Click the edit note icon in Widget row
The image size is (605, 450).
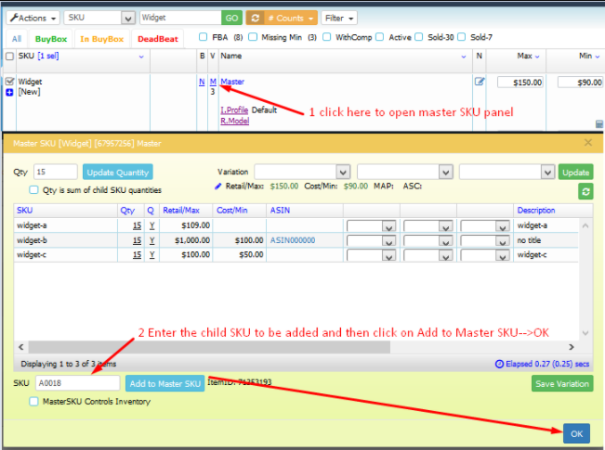480,82
